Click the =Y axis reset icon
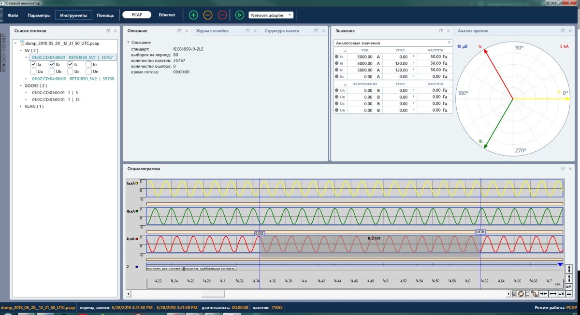 coord(569,287)
